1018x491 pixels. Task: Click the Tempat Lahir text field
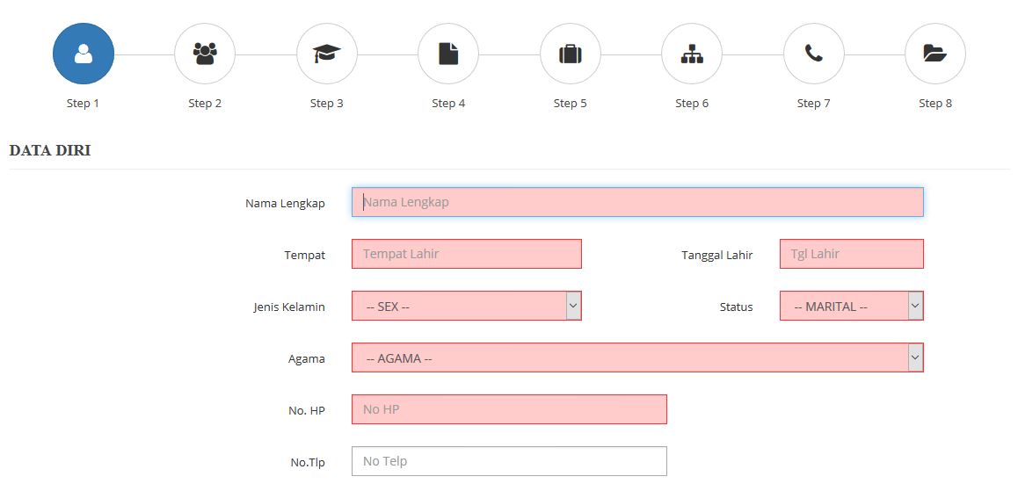(466, 254)
